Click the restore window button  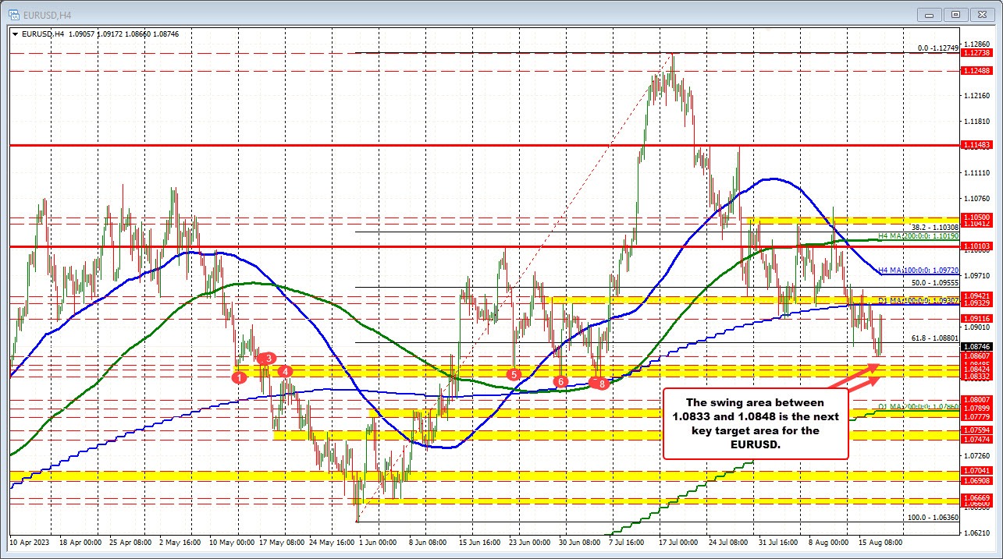coord(955,14)
